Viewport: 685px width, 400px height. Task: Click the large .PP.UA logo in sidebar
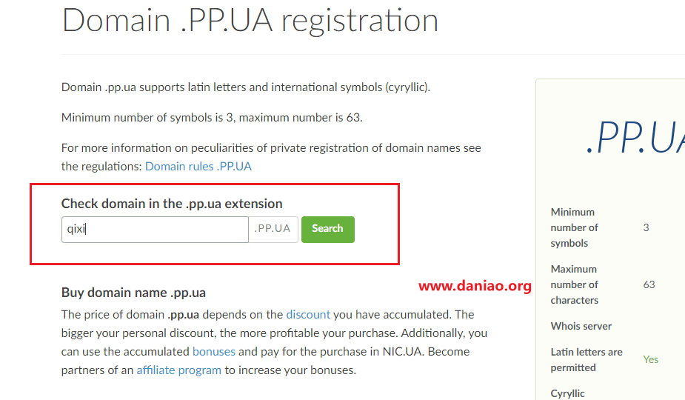[x=635, y=138]
